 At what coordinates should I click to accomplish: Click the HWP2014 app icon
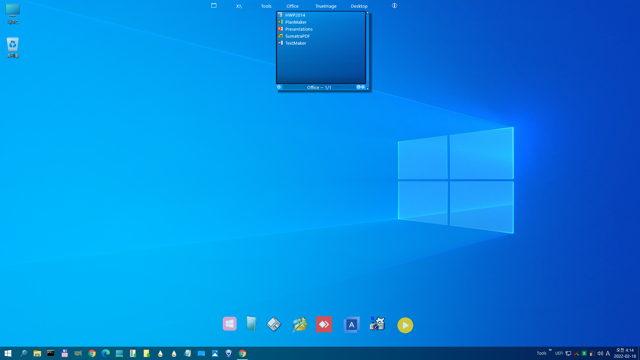(280, 15)
